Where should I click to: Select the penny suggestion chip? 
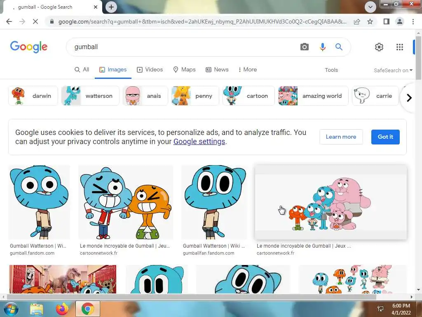pyautogui.click(x=195, y=96)
